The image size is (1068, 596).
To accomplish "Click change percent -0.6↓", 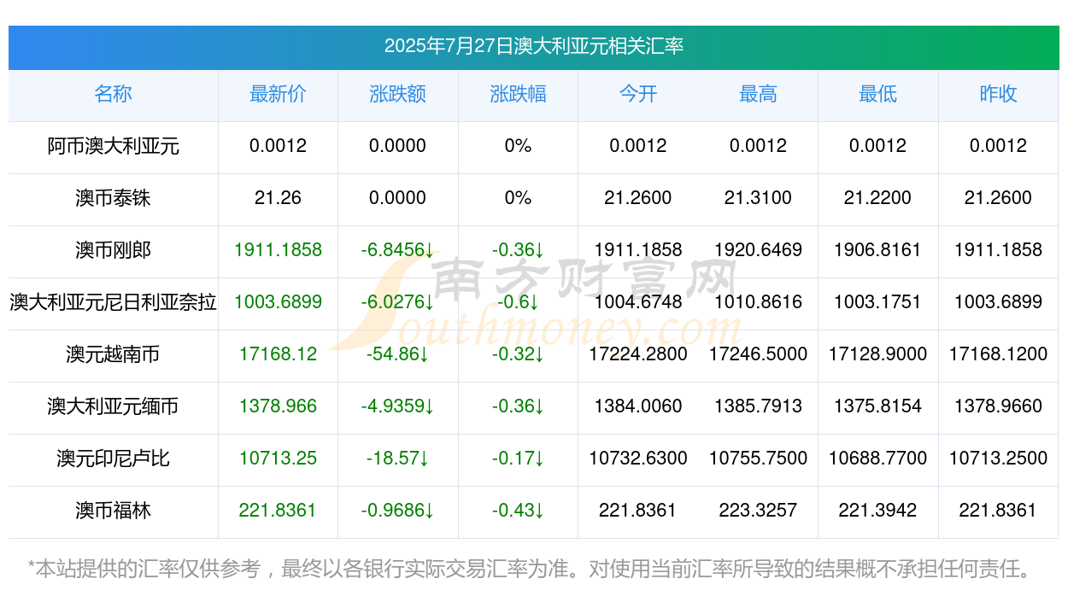I will point(518,302).
